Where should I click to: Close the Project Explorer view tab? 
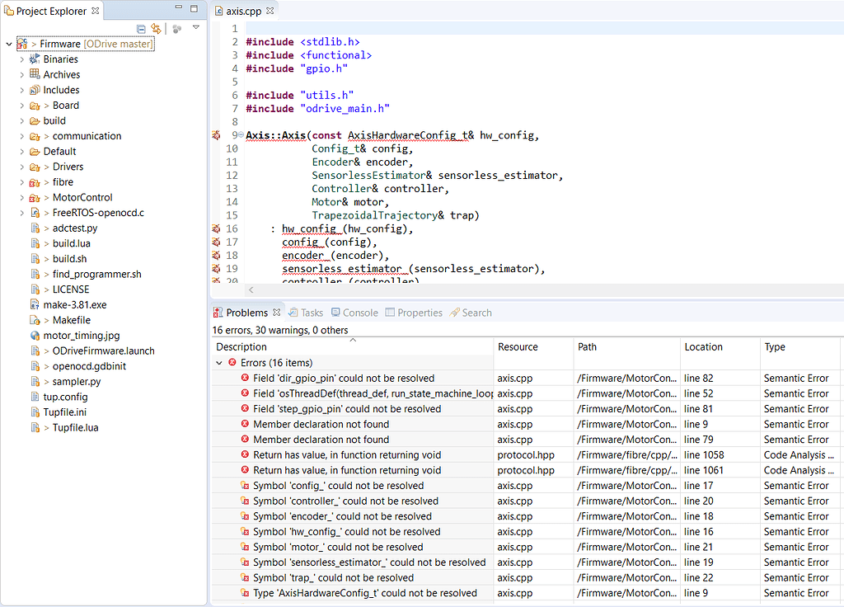tap(96, 11)
